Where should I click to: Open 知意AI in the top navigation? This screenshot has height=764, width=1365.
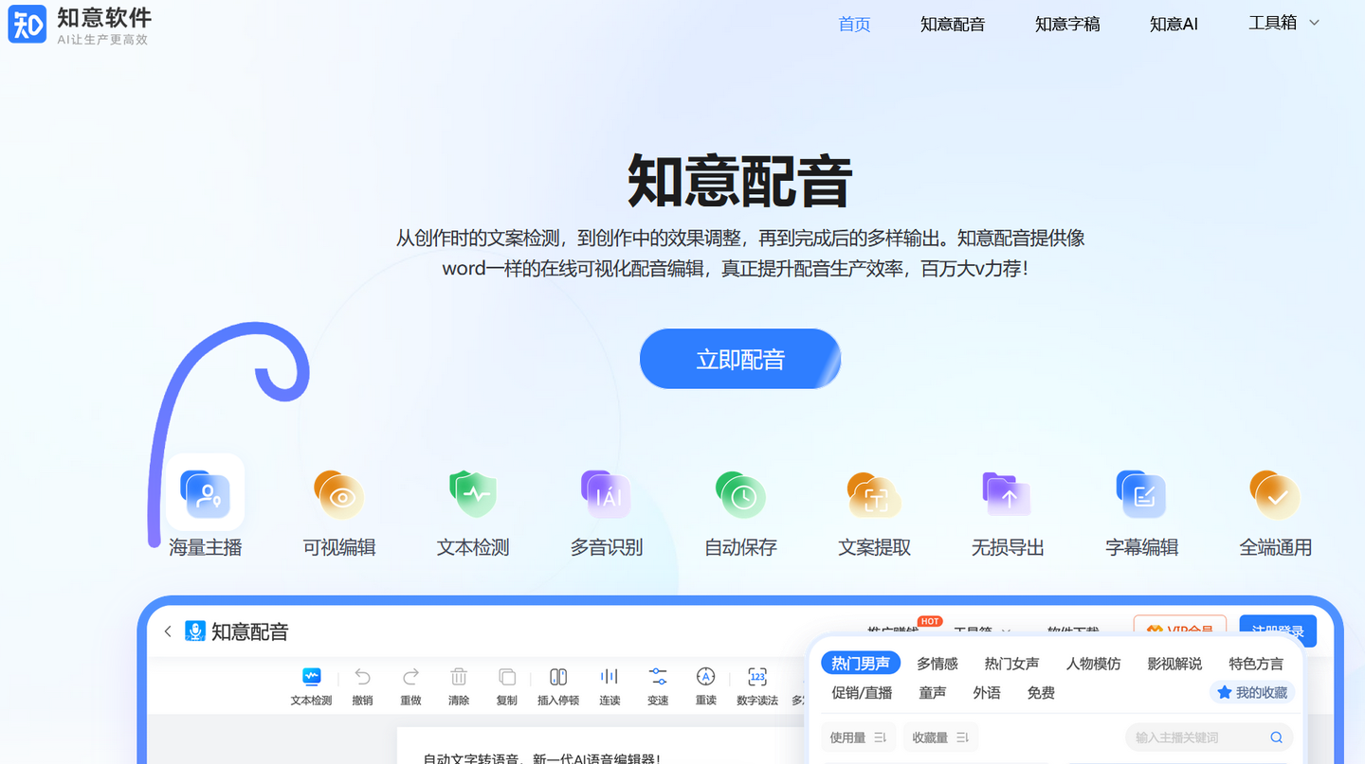[x=1174, y=25]
